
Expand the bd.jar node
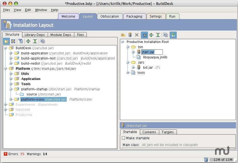coord(133,68)
